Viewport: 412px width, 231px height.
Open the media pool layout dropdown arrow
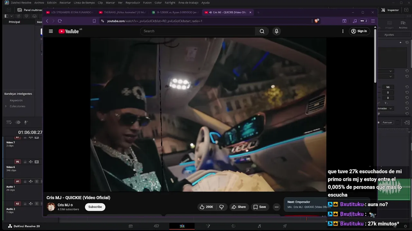coord(12,16)
